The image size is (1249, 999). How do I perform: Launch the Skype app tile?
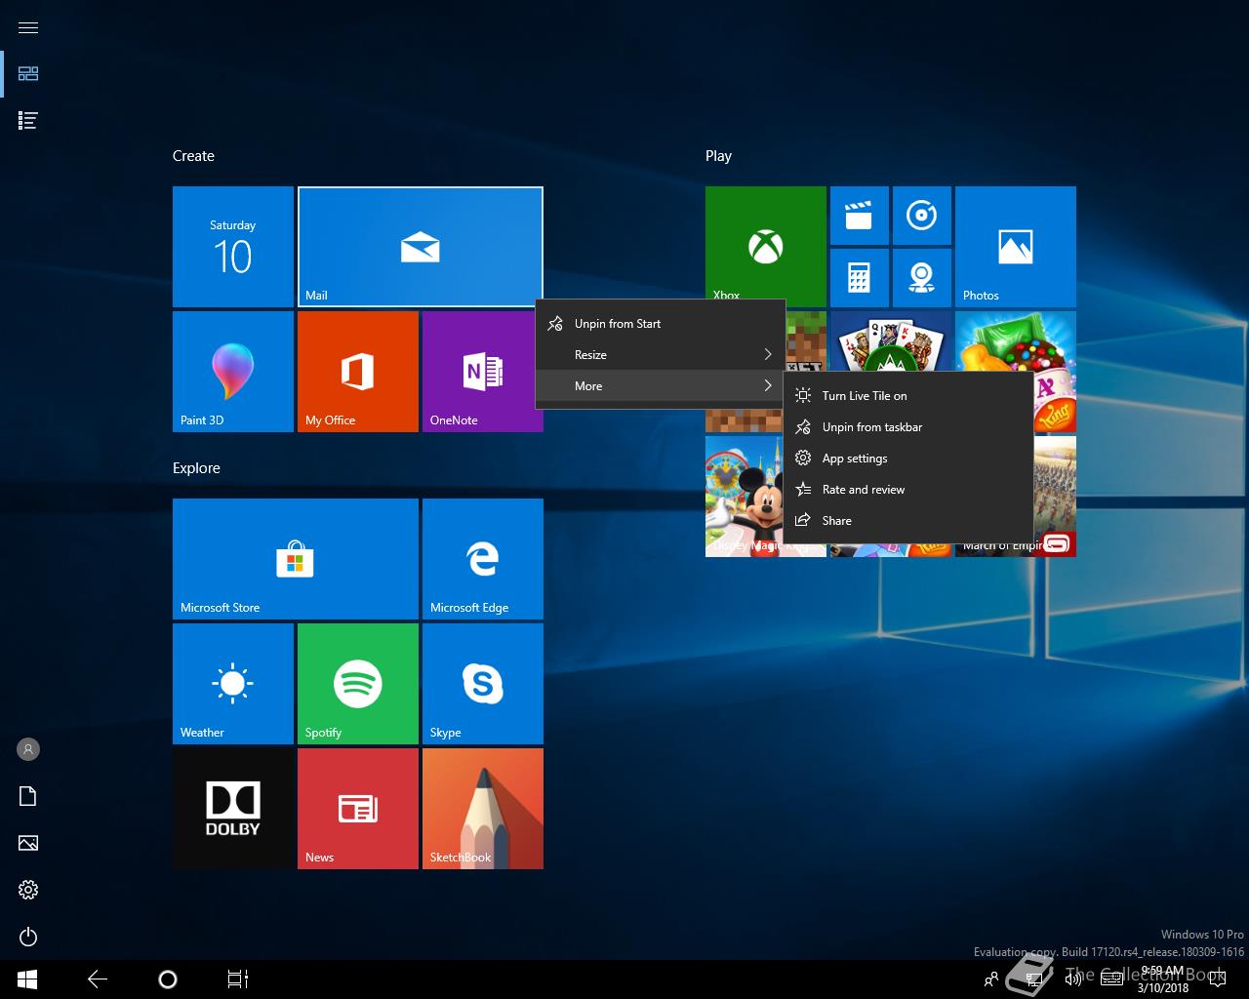pyautogui.click(x=483, y=684)
